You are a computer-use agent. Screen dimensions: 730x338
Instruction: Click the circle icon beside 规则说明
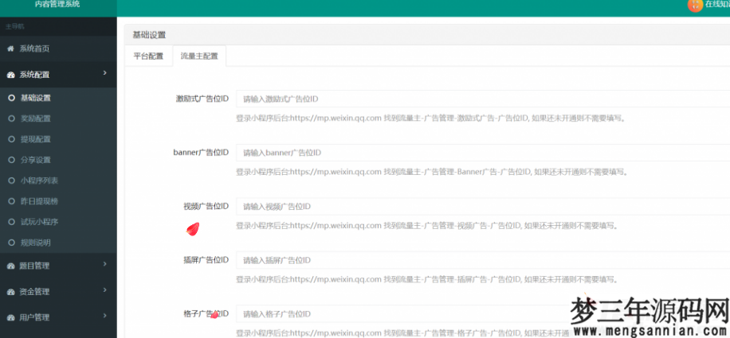(x=12, y=243)
